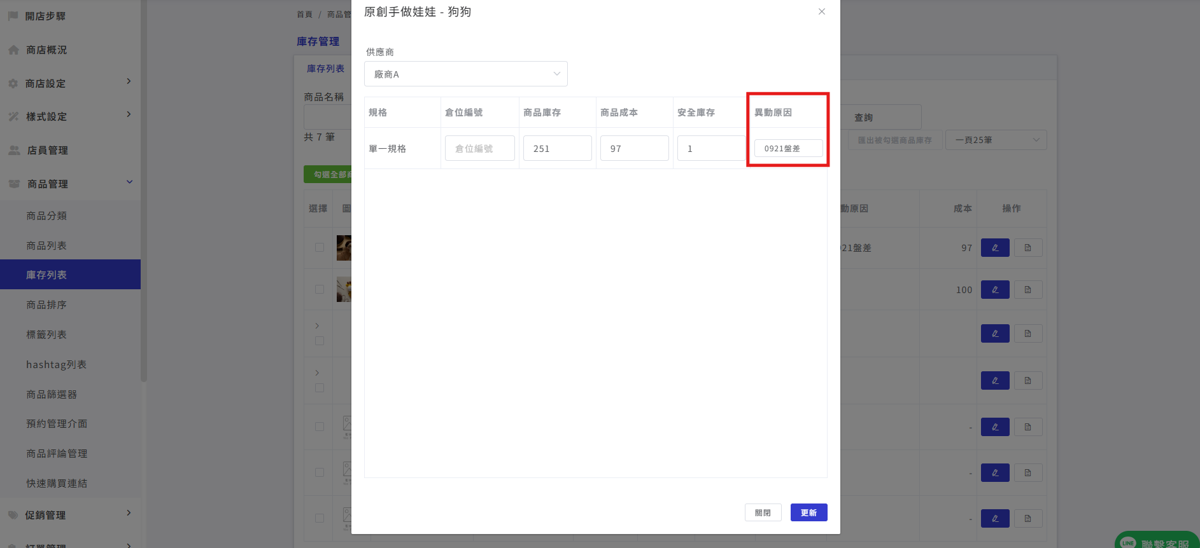Click the 倉位編號 input field

pos(480,148)
